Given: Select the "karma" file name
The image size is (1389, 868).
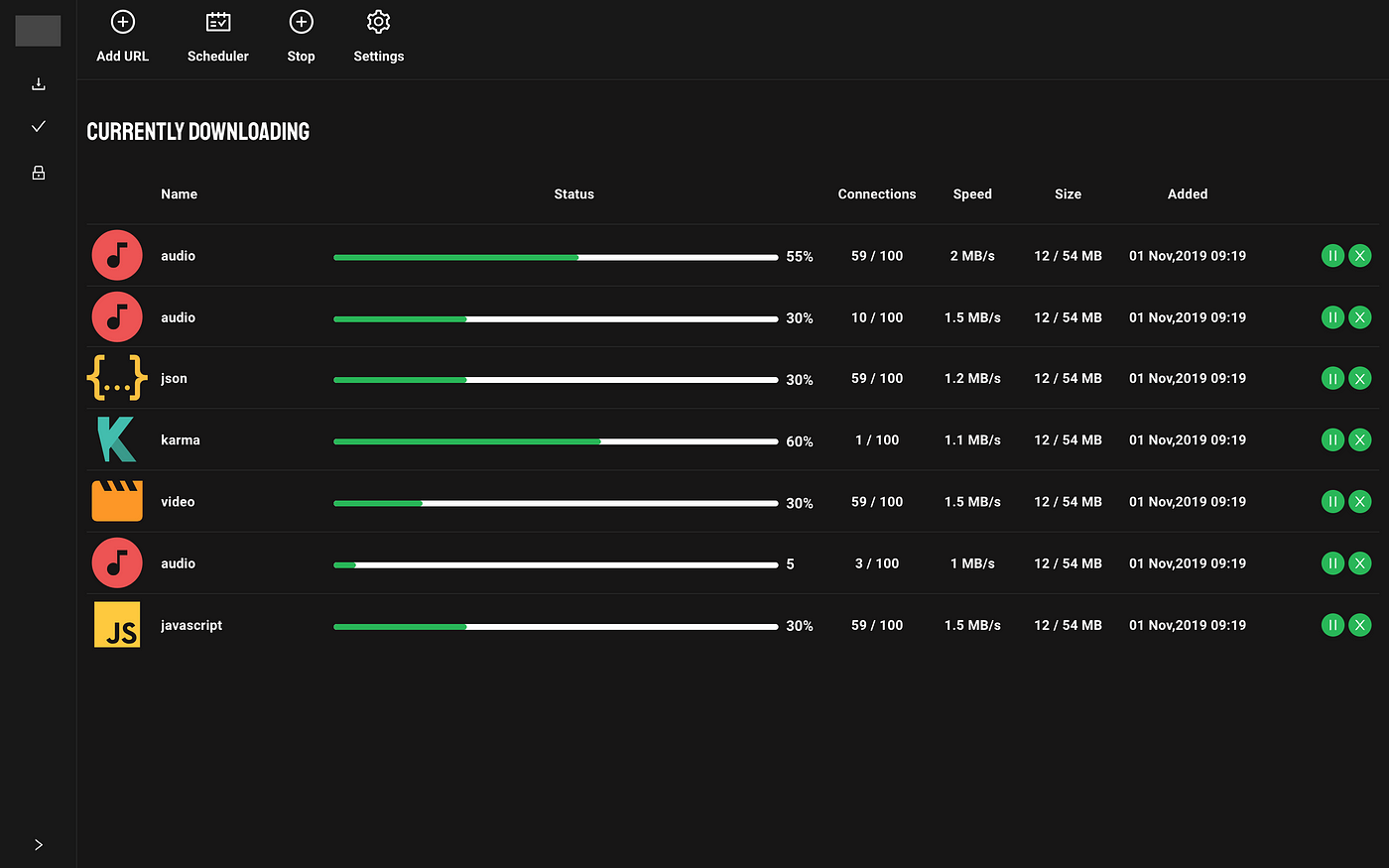Looking at the screenshot, I should [180, 440].
